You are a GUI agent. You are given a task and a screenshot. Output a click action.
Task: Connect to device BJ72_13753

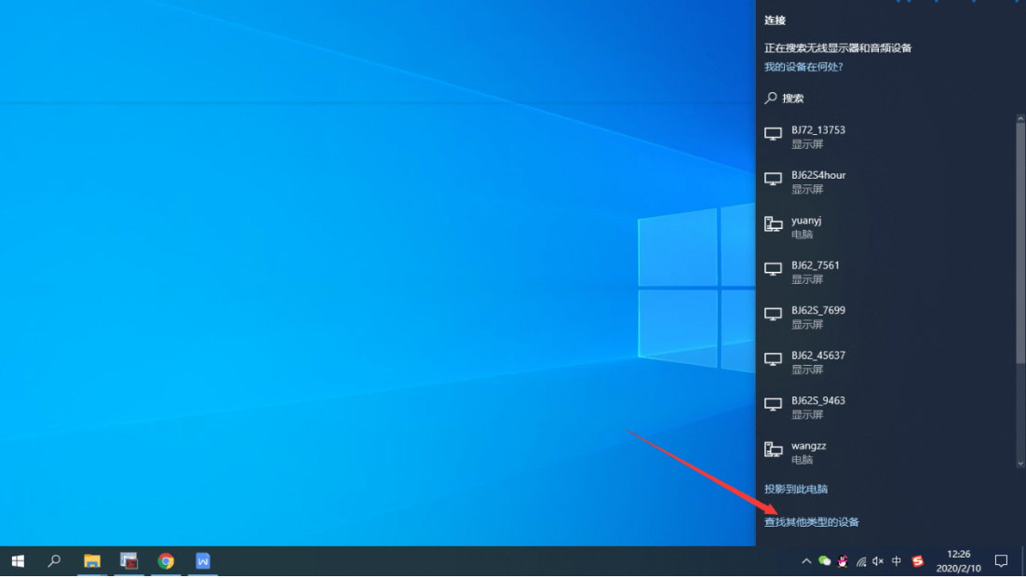[886, 137]
